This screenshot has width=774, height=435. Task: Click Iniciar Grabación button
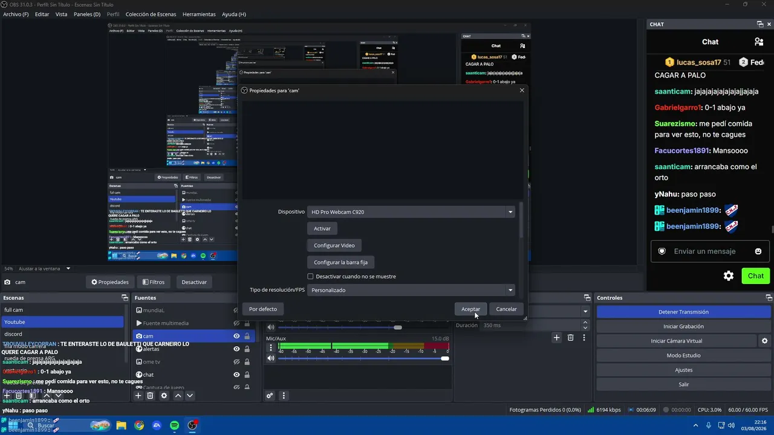683,326
